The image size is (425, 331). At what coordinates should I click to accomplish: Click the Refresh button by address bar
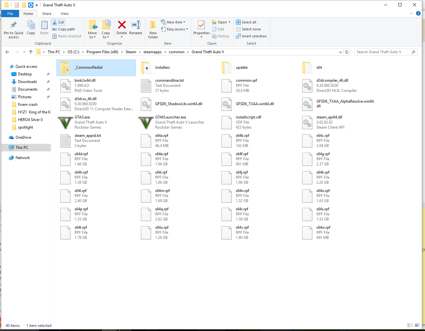(x=347, y=52)
